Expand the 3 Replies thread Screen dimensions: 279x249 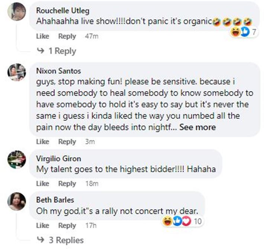(66, 240)
